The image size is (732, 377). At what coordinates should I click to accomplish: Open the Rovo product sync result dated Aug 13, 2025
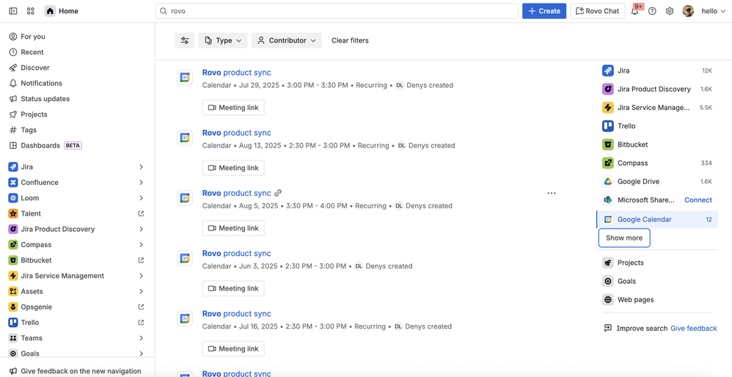point(237,133)
